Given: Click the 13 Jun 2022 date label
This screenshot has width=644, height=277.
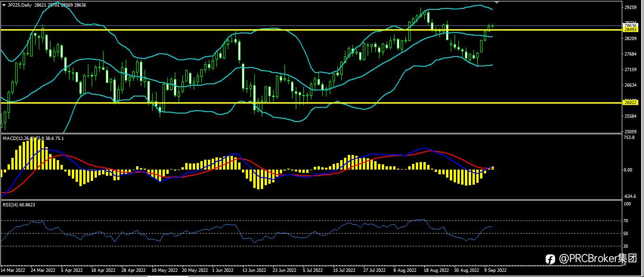Looking at the screenshot, I should tap(254, 271).
